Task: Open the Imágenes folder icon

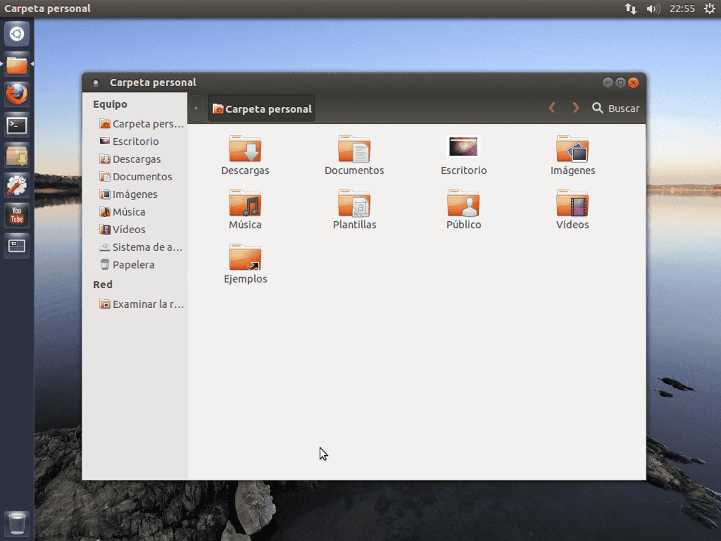Action: click(573, 149)
